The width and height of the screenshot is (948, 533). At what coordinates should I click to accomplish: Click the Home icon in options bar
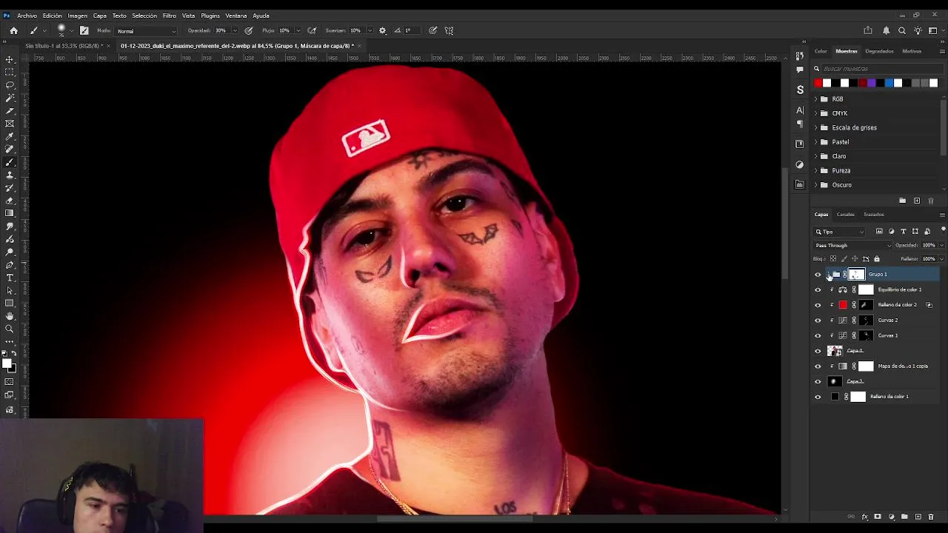pos(13,30)
